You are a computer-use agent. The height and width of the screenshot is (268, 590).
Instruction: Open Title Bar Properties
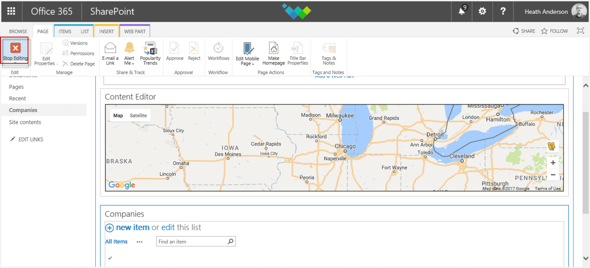pos(298,53)
